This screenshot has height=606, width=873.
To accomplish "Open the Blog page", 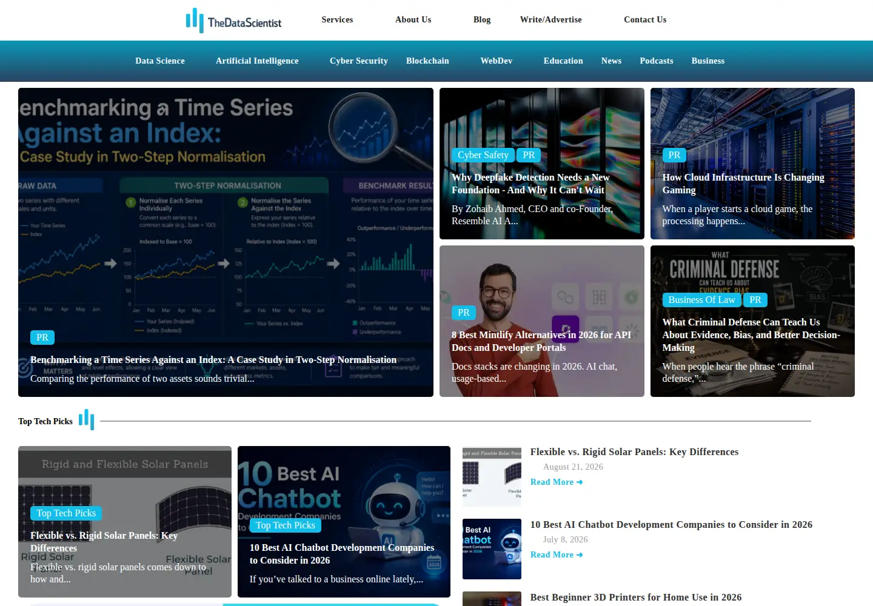I will (482, 20).
